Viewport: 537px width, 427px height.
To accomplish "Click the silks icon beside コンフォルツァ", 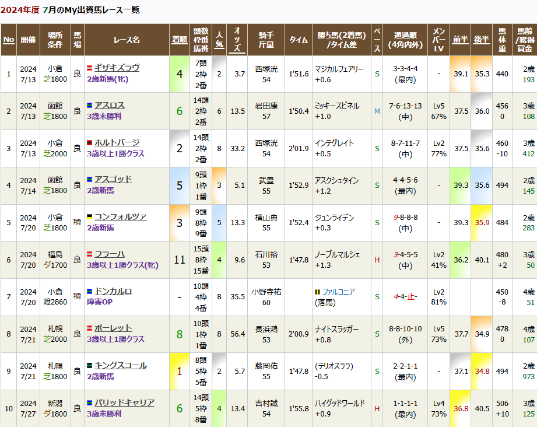I will click(90, 217).
